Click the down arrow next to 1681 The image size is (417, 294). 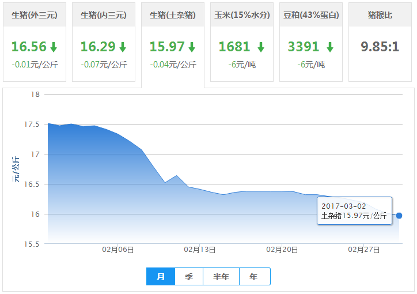[261, 47]
